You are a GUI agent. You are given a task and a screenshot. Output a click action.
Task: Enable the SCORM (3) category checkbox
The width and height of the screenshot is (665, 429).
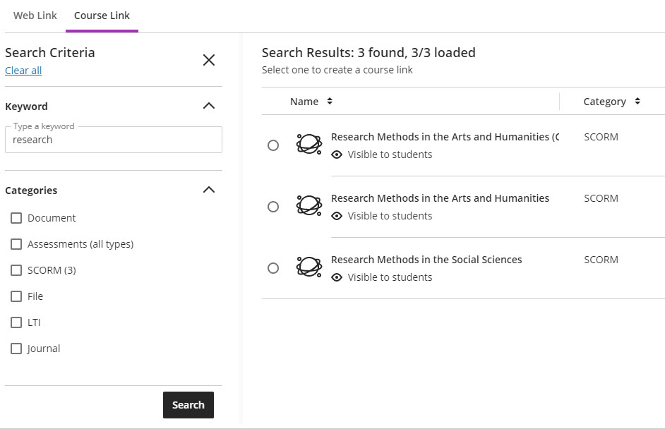click(16, 270)
